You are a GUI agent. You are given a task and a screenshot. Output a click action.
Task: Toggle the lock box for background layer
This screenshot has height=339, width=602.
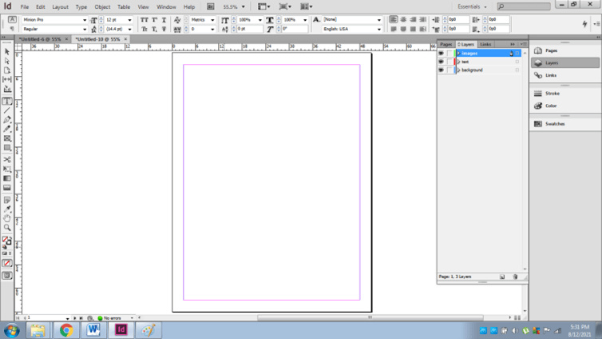(450, 70)
